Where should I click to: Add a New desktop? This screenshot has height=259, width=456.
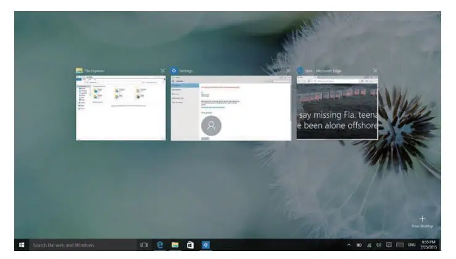point(422,221)
